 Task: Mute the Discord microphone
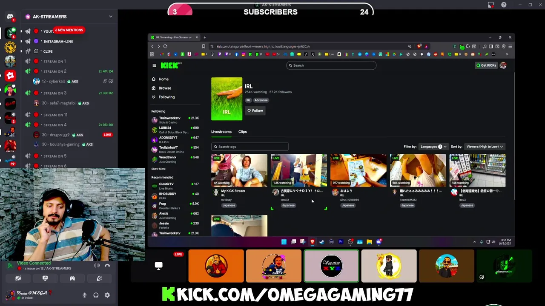[x=84, y=295]
